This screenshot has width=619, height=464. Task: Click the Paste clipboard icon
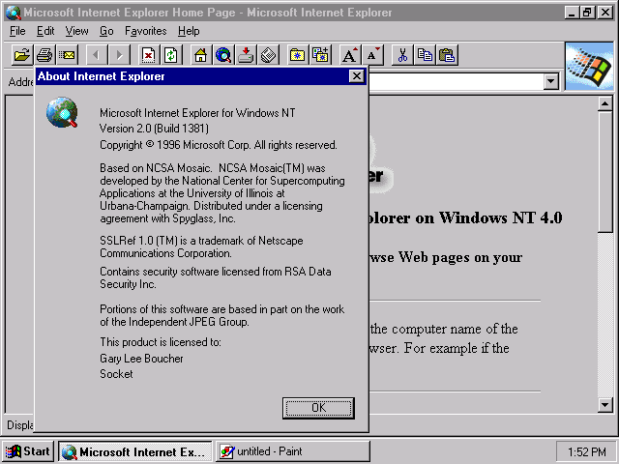[x=447, y=55]
